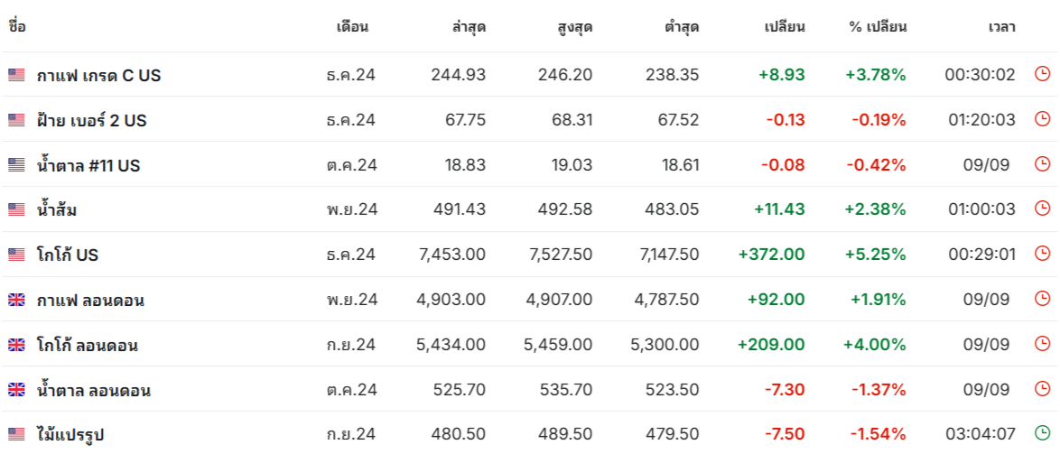The height and width of the screenshot is (454, 1060).
Task: Click the red clock icon in the โกโก้ US row
Action: click(x=1043, y=254)
